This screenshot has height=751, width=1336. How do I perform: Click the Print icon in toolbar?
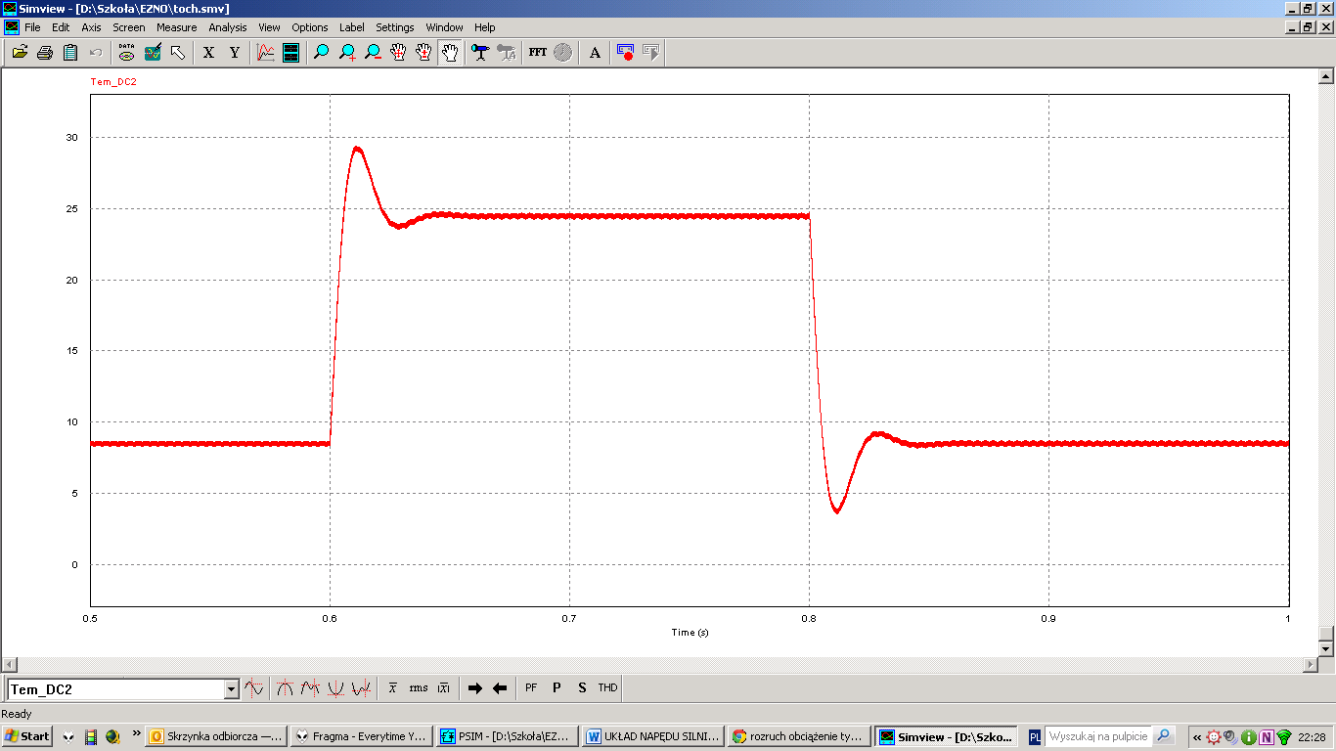45,53
